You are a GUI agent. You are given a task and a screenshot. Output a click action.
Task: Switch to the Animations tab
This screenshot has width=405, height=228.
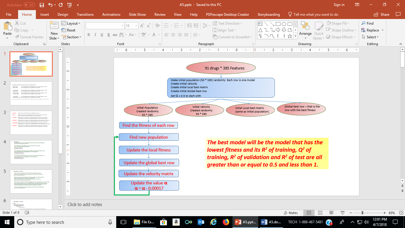click(x=111, y=15)
